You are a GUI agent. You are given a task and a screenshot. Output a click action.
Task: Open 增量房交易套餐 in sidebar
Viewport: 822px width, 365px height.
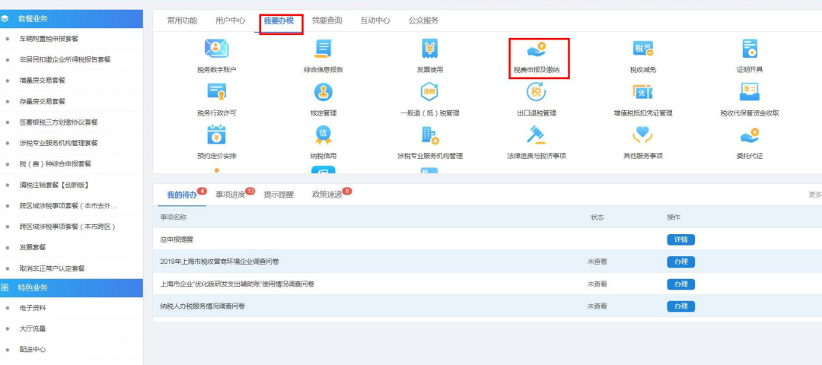(42, 81)
